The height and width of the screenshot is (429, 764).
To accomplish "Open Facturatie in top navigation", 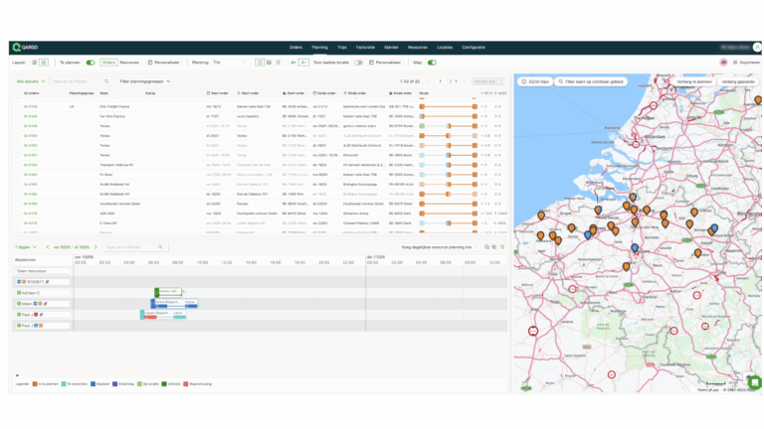I will pos(365,48).
